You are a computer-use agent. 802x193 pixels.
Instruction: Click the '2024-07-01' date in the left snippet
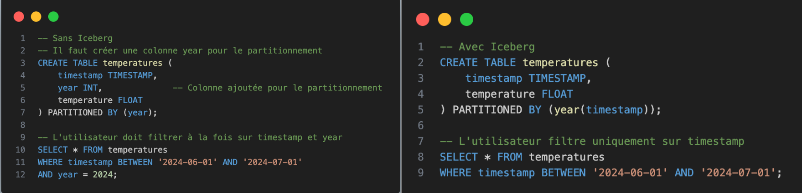point(272,162)
